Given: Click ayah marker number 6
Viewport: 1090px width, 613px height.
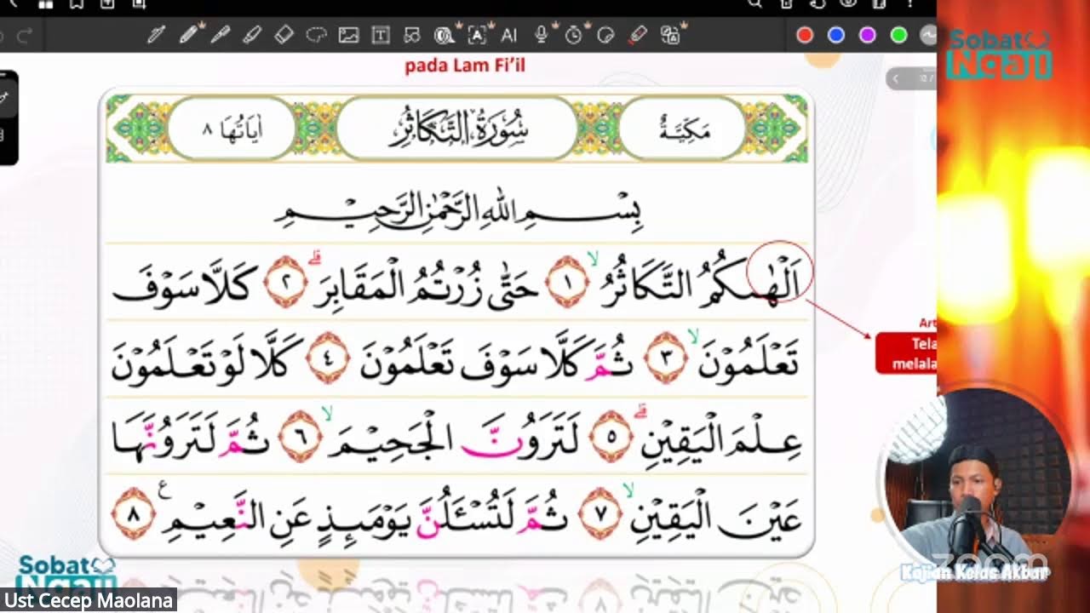Looking at the screenshot, I should click(301, 436).
